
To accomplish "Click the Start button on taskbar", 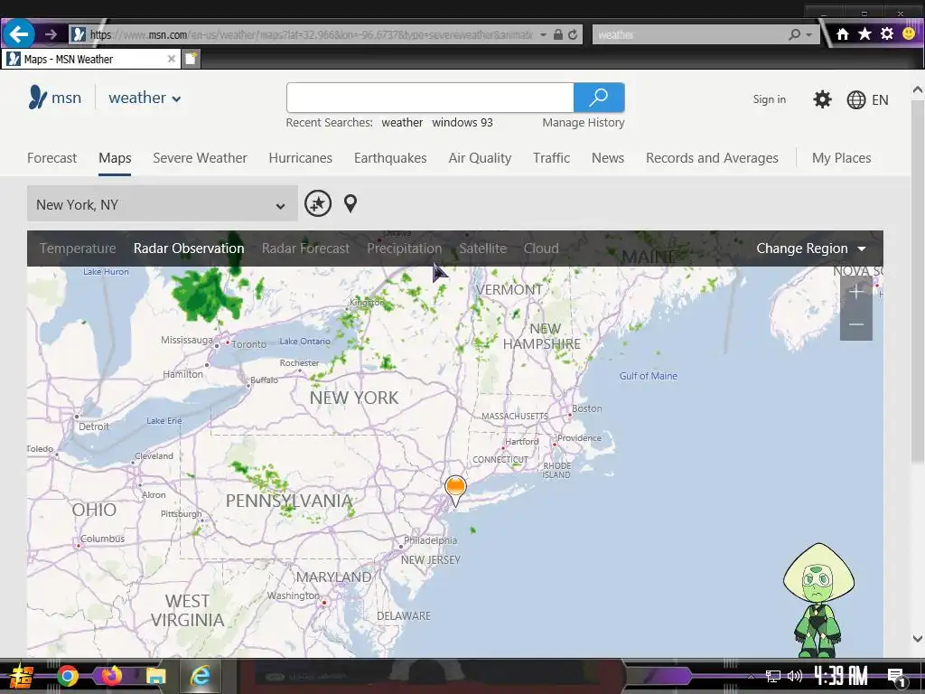I will pos(22,676).
